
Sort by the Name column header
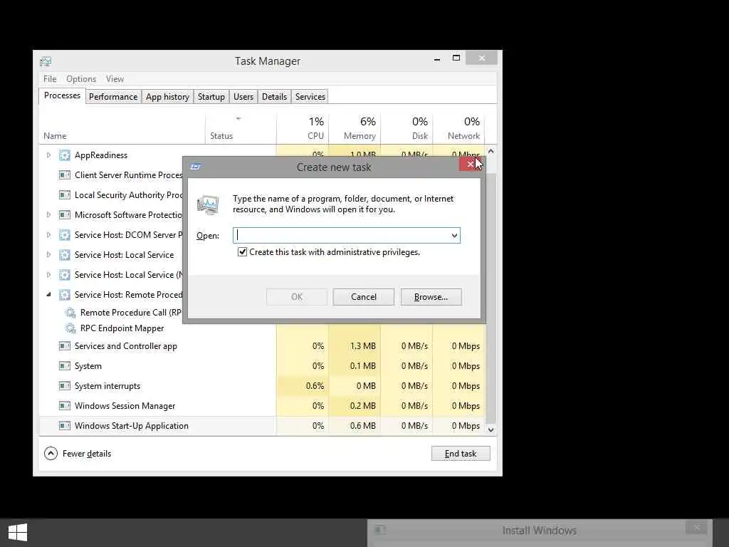click(122, 128)
